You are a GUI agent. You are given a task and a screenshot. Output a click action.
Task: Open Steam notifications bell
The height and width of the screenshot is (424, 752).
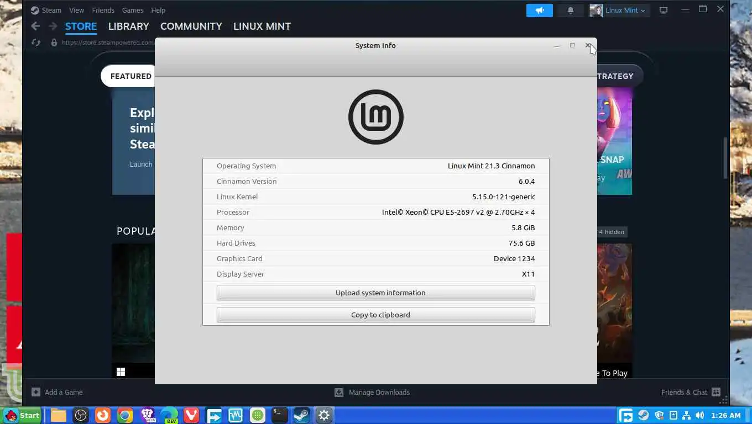tap(571, 10)
